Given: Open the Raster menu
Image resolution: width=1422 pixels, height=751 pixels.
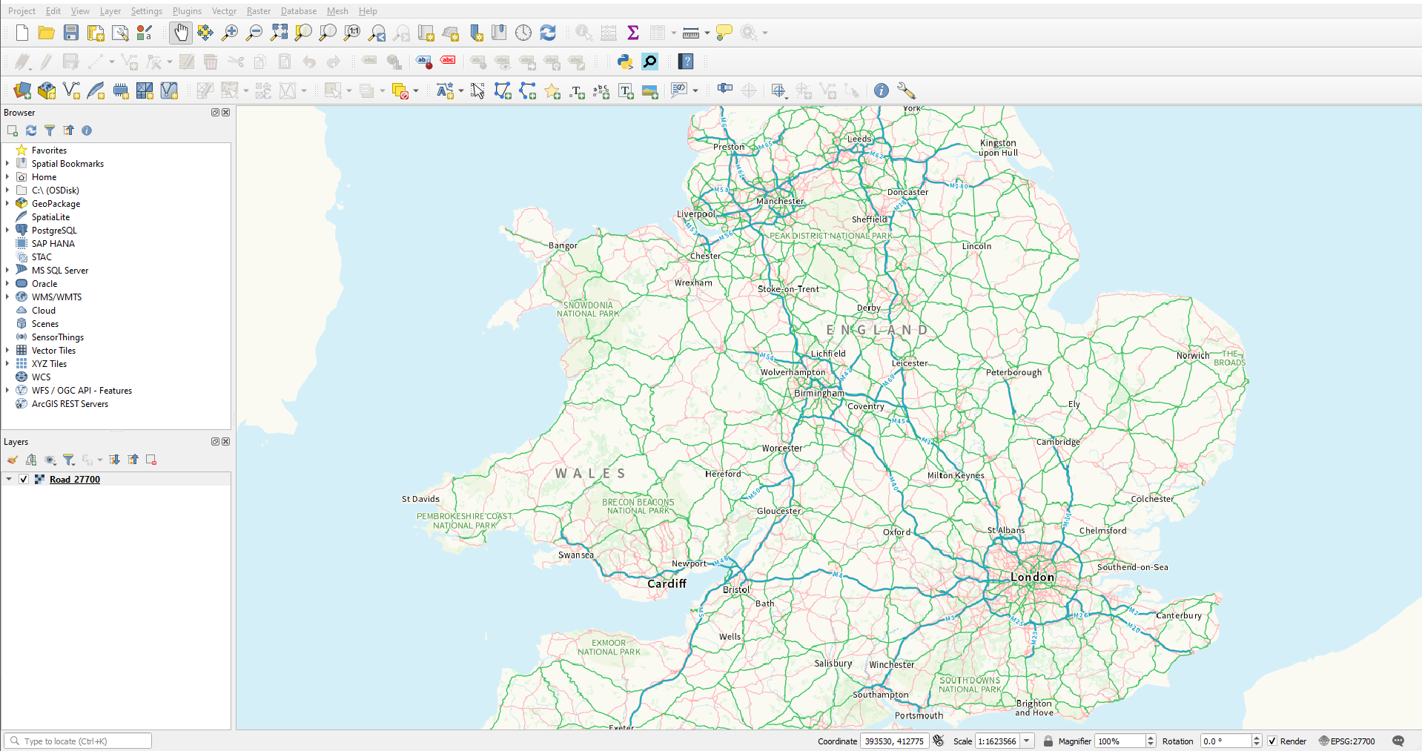Looking at the screenshot, I should pos(258,10).
